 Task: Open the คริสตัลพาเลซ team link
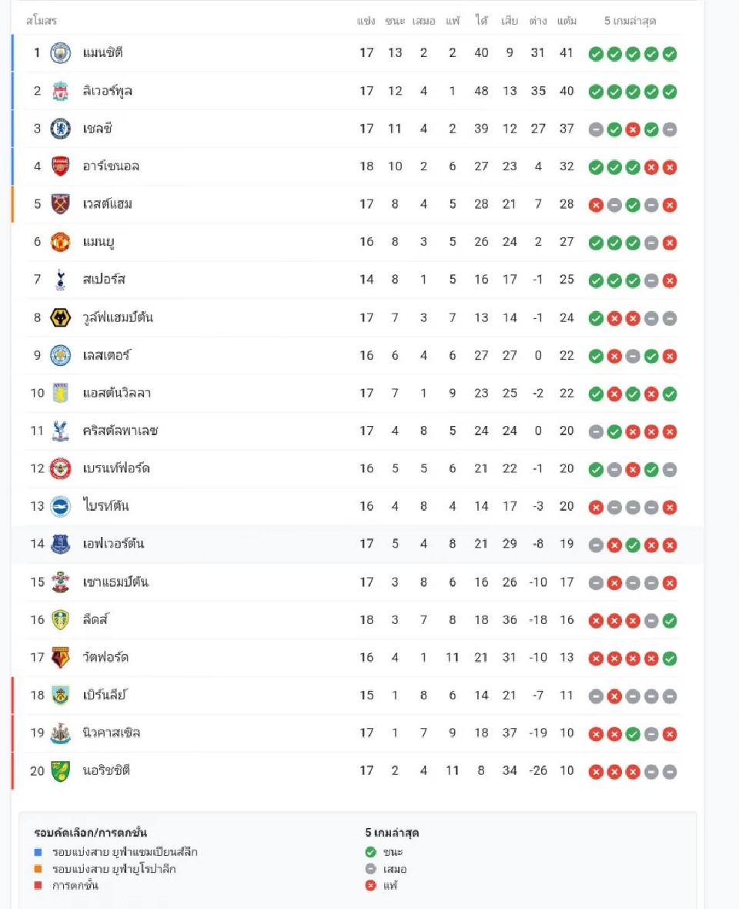coord(120,431)
